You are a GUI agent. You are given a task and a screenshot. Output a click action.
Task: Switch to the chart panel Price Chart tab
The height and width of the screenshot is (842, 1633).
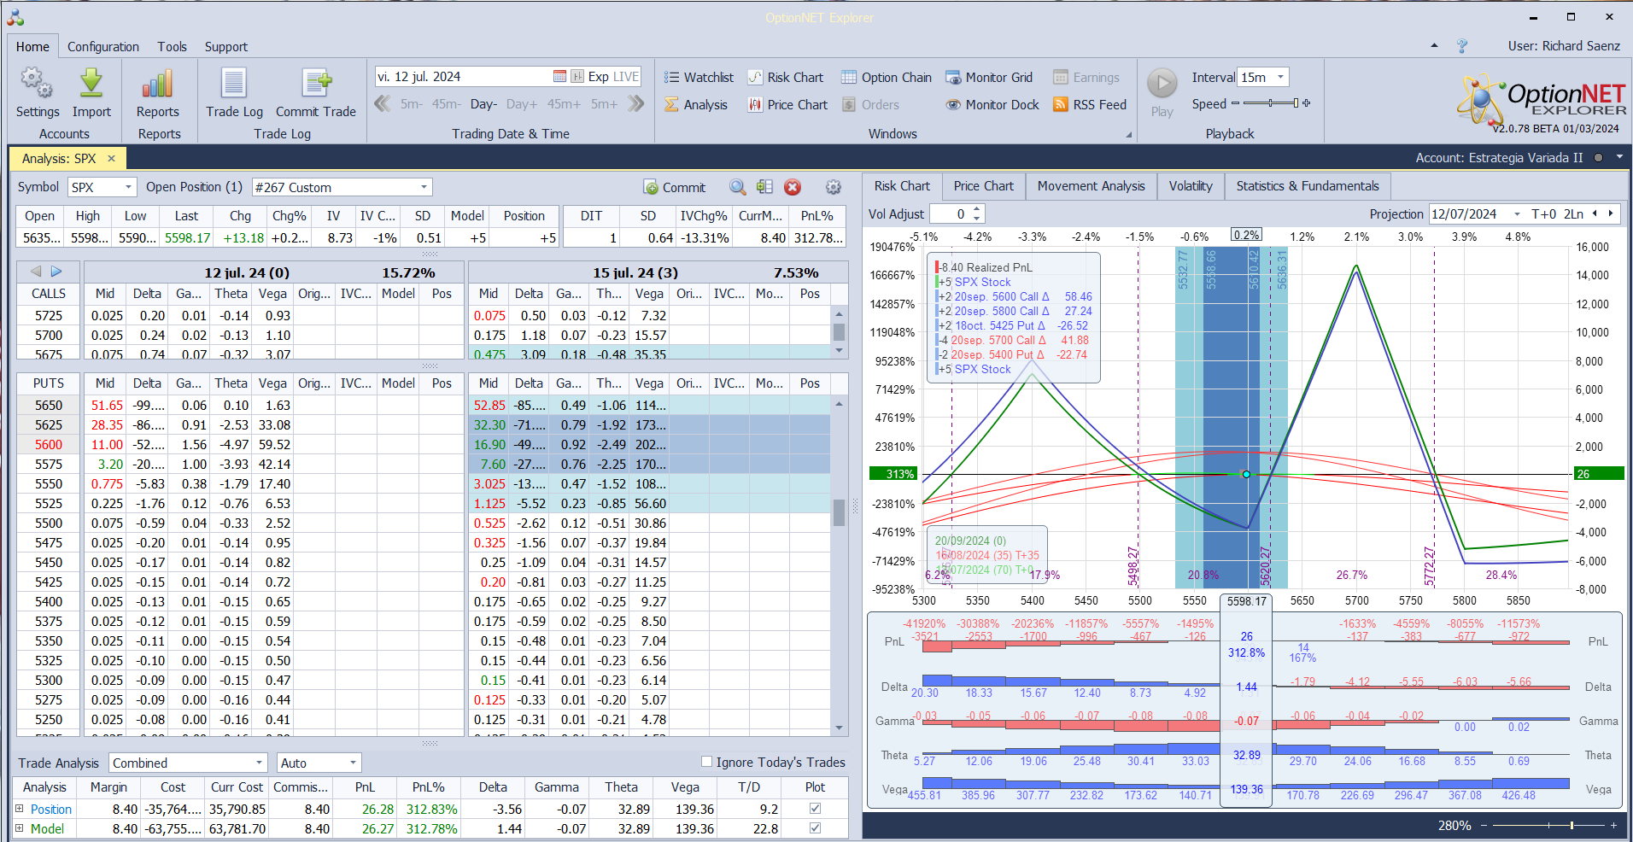(984, 186)
